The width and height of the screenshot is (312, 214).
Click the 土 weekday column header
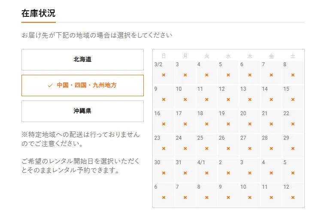[293, 56]
